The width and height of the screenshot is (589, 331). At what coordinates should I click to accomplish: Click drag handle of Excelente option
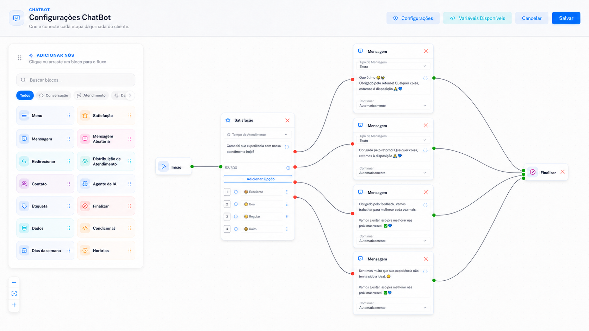click(287, 192)
